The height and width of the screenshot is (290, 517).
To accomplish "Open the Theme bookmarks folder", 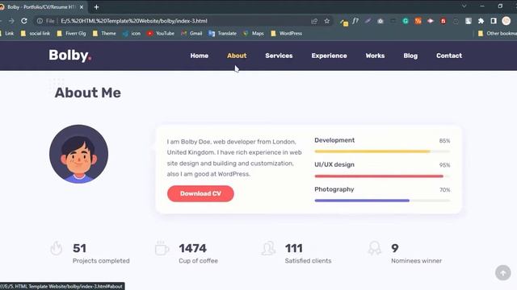I will 104,33.
